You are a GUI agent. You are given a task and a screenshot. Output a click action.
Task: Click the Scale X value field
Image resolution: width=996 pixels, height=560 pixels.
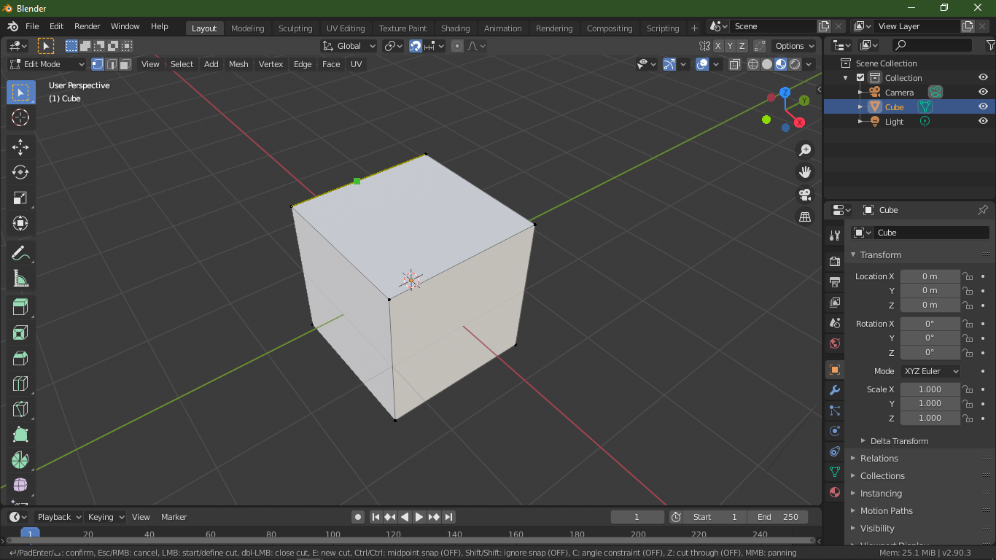point(930,389)
